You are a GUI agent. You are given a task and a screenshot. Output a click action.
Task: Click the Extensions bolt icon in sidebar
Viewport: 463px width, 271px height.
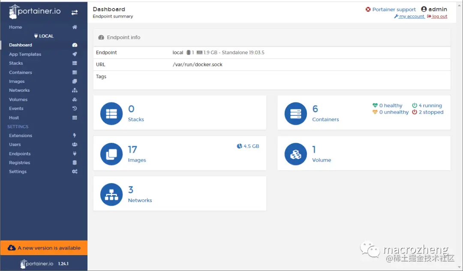(75, 135)
